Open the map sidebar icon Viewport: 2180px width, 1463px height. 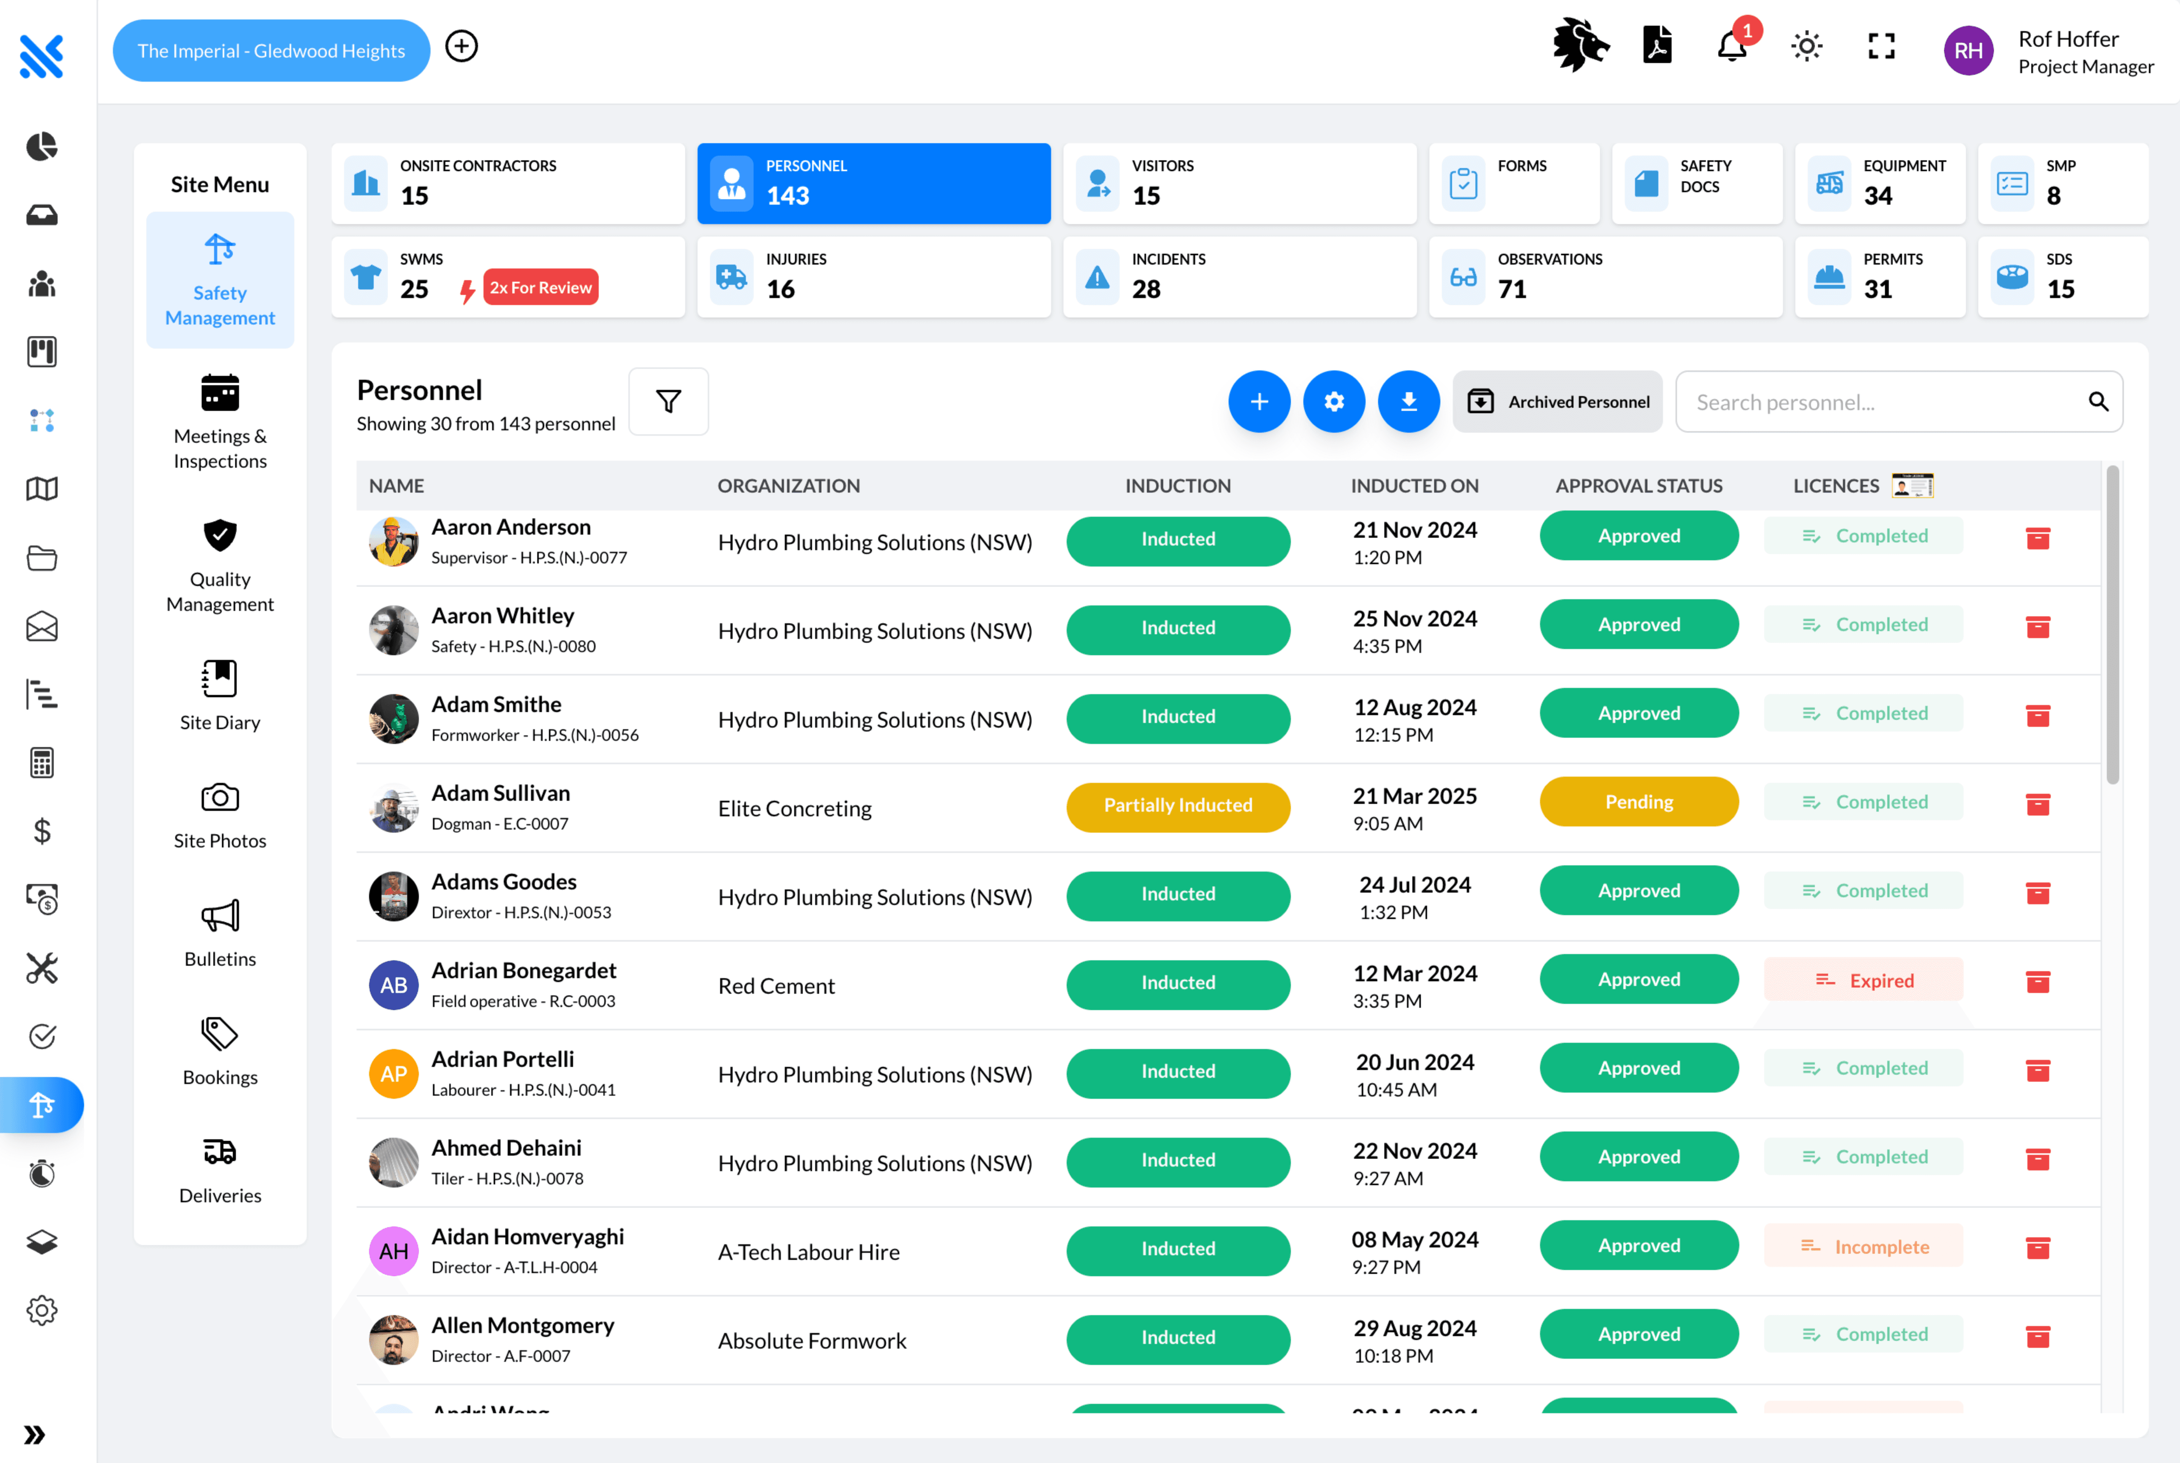42,489
